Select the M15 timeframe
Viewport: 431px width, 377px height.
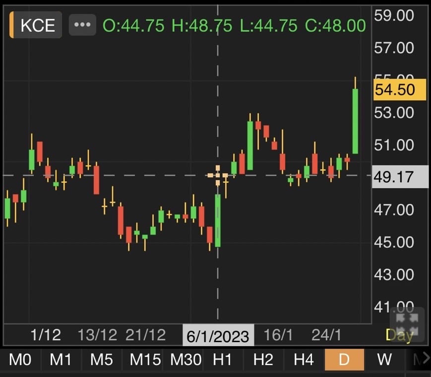[143, 359]
